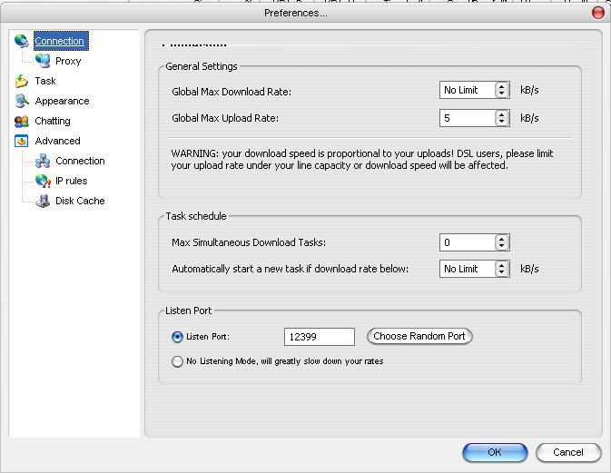
Task: Click the Proxy icon in the tree
Action: tap(42, 61)
